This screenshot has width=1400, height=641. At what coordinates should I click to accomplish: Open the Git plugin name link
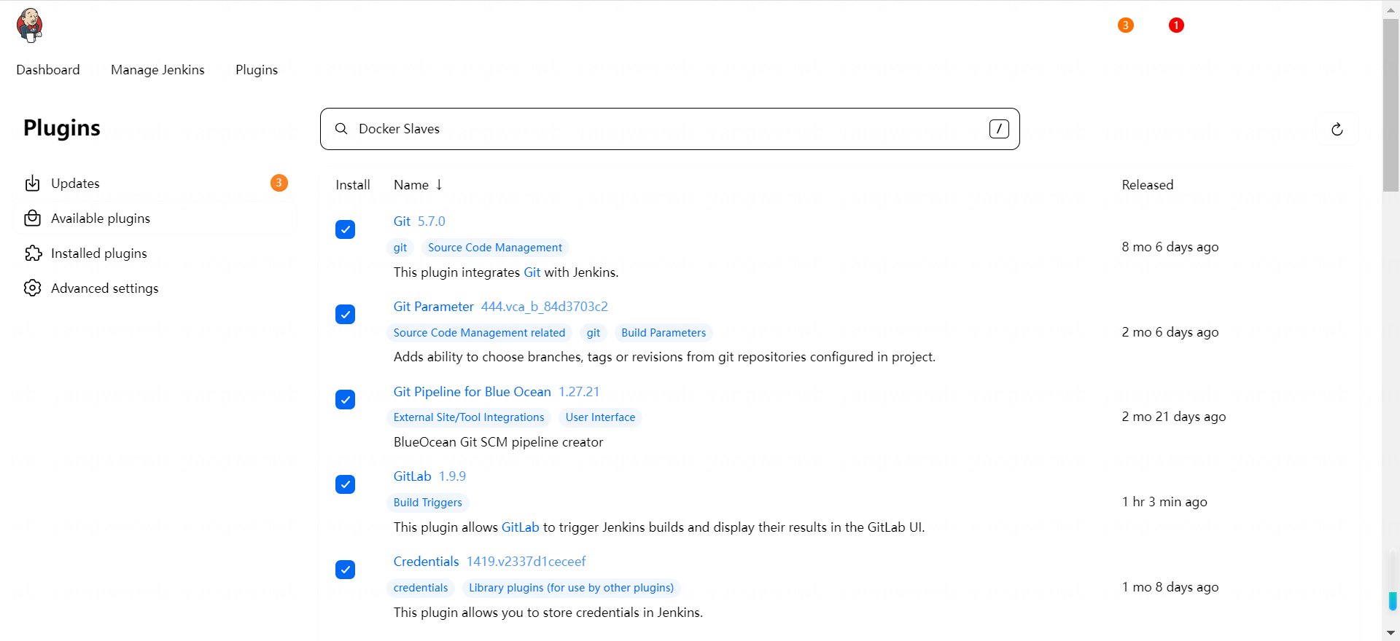[402, 221]
